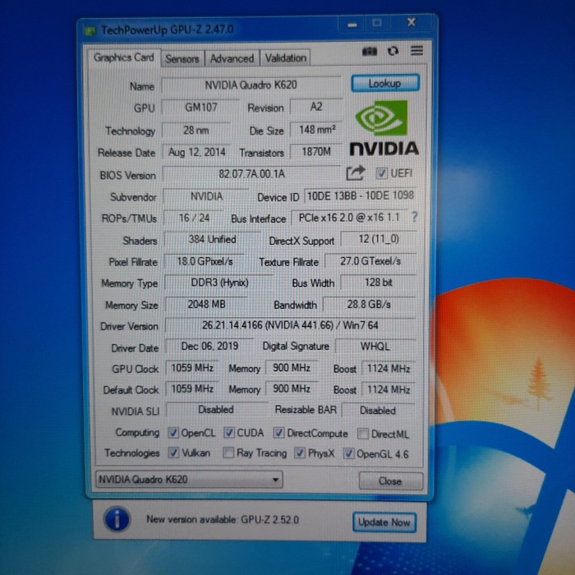575x575 pixels.
Task: Click GPU Clock row Boost 1124 MHz
Action: (389, 369)
